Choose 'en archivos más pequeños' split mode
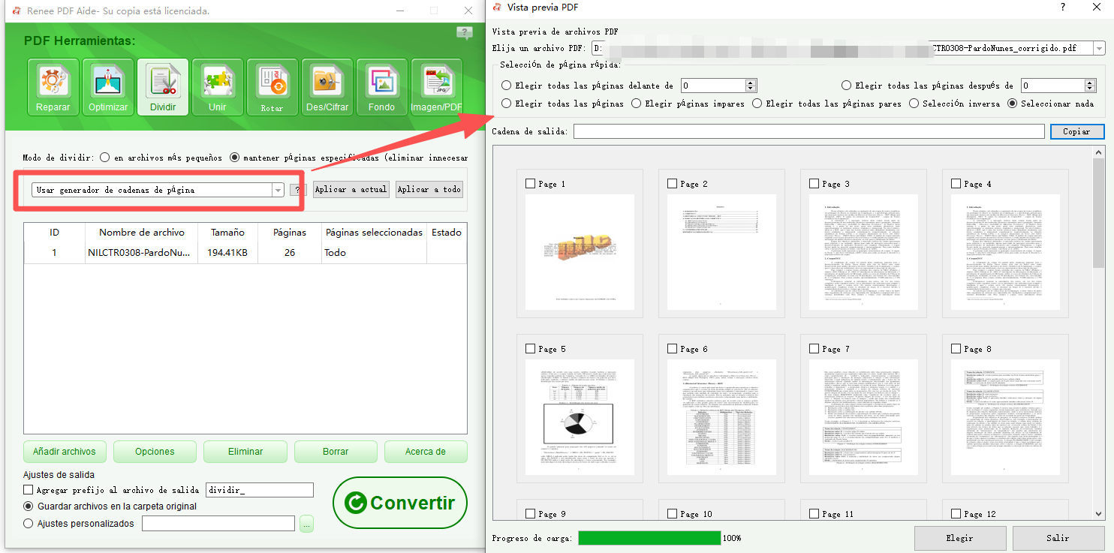The width and height of the screenshot is (1114, 553). pyautogui.click(x=105, y=158)
